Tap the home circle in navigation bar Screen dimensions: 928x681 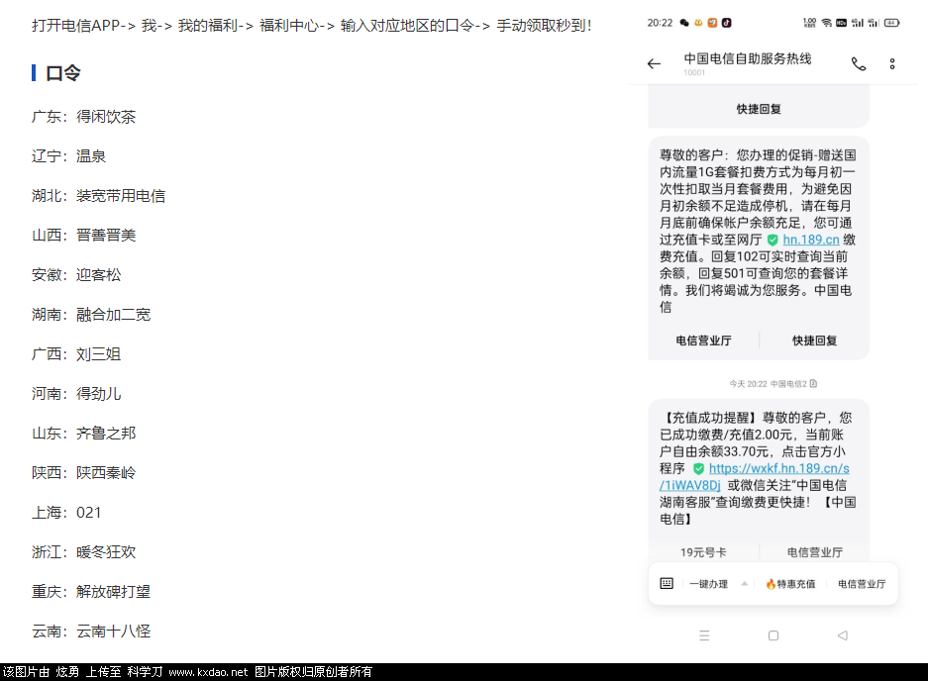(x=773, y=634)
